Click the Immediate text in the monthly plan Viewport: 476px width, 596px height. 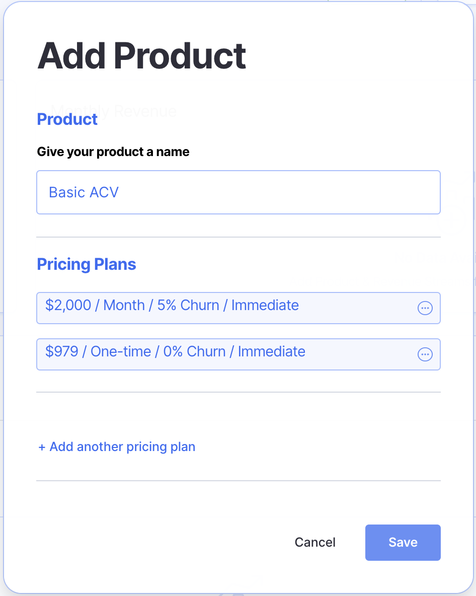pos(265,305)
